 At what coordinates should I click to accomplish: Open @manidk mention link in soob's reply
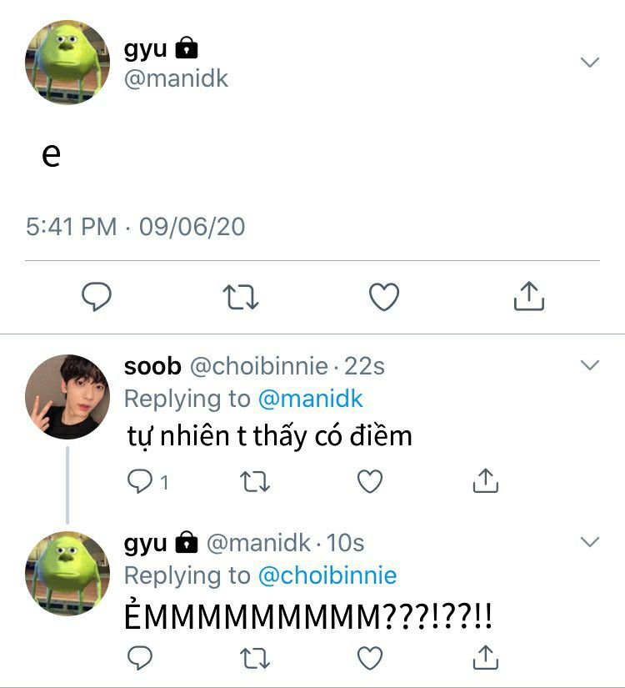(310, 399)
